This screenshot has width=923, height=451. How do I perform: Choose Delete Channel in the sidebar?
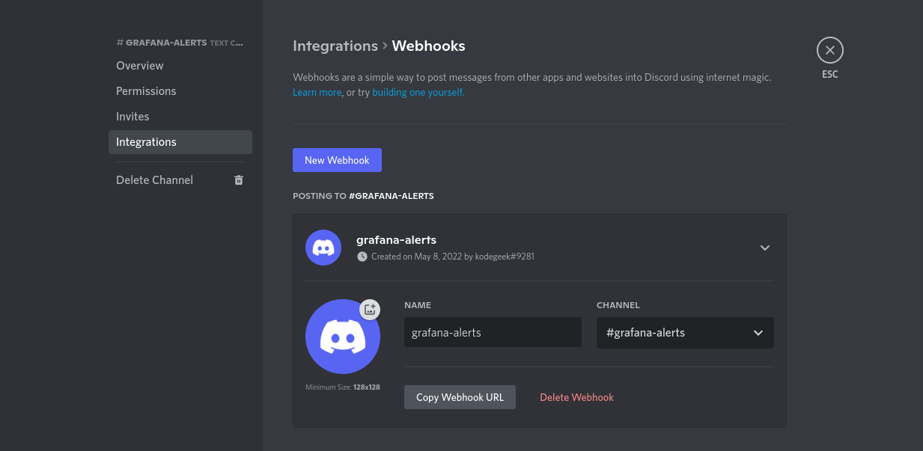coord(155,180)
